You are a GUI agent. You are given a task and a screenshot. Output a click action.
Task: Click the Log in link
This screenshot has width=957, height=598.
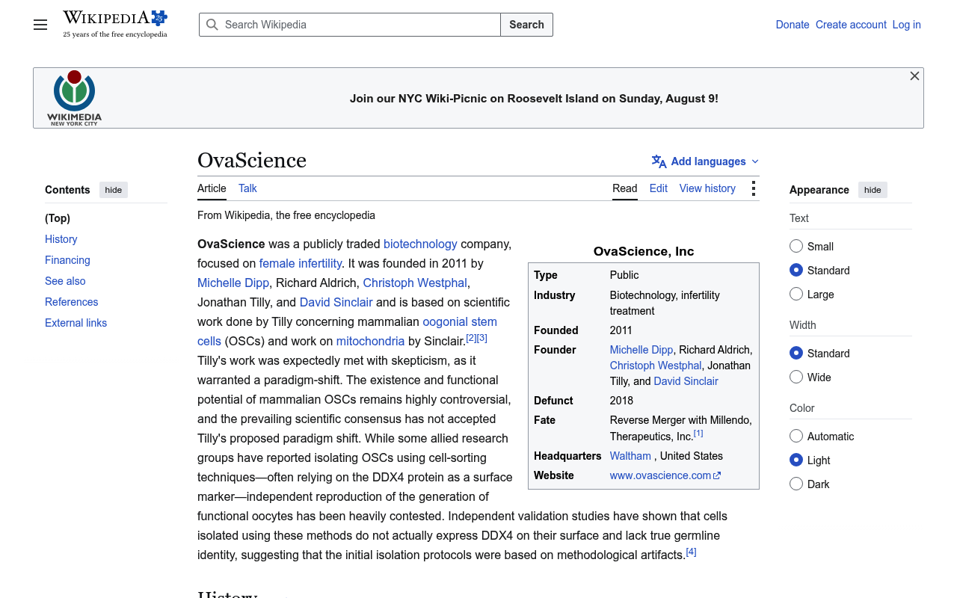(x=906, y=25)
